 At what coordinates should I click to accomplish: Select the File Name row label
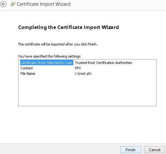click(28, 73)
